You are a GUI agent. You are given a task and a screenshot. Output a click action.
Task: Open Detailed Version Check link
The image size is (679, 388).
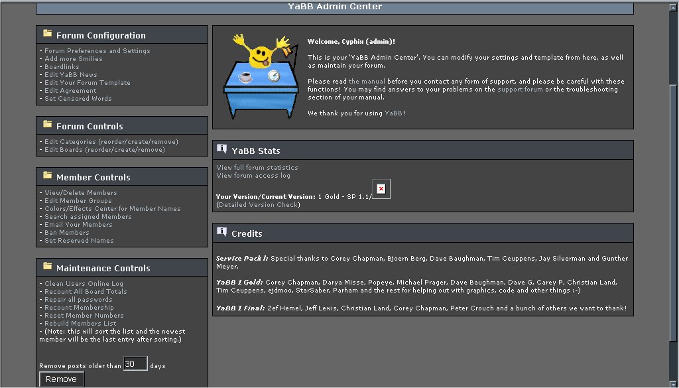pos(258,205)
